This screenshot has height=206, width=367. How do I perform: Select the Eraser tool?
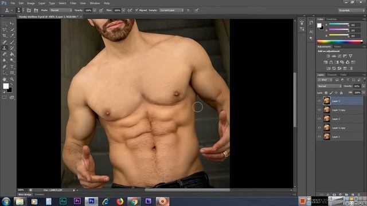coord(5,54)
